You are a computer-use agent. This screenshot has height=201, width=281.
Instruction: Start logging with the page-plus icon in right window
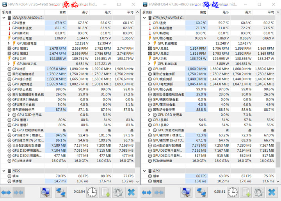pos(246,192)
